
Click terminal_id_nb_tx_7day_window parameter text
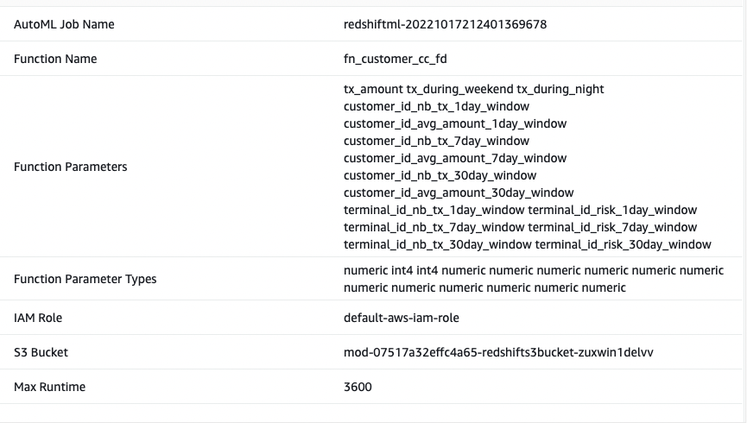pos(434,227)
